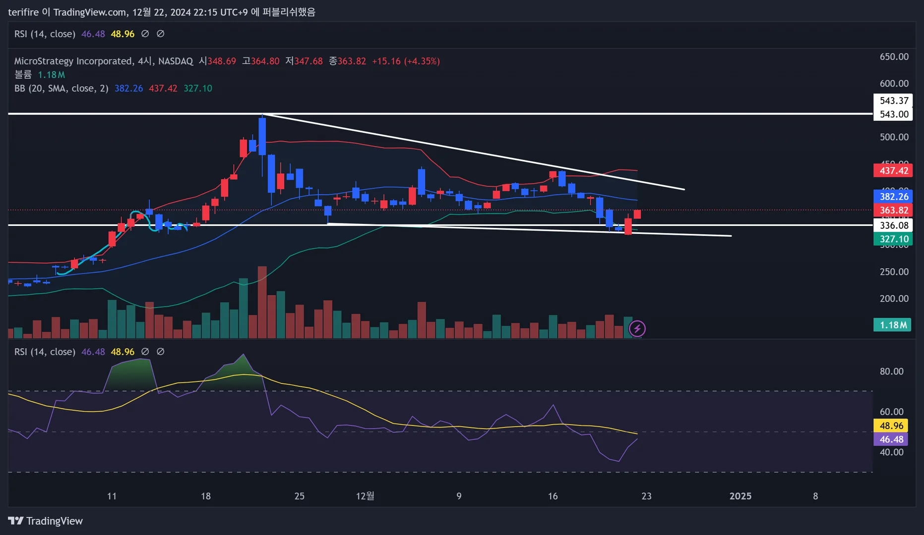Click the red 363.82 last price tag
Image resolution: width=924 pixels, height=535 pixels.
tap(893, 211)
